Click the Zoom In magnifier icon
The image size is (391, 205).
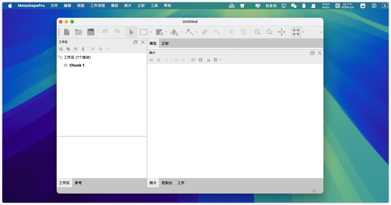[257, 32]
